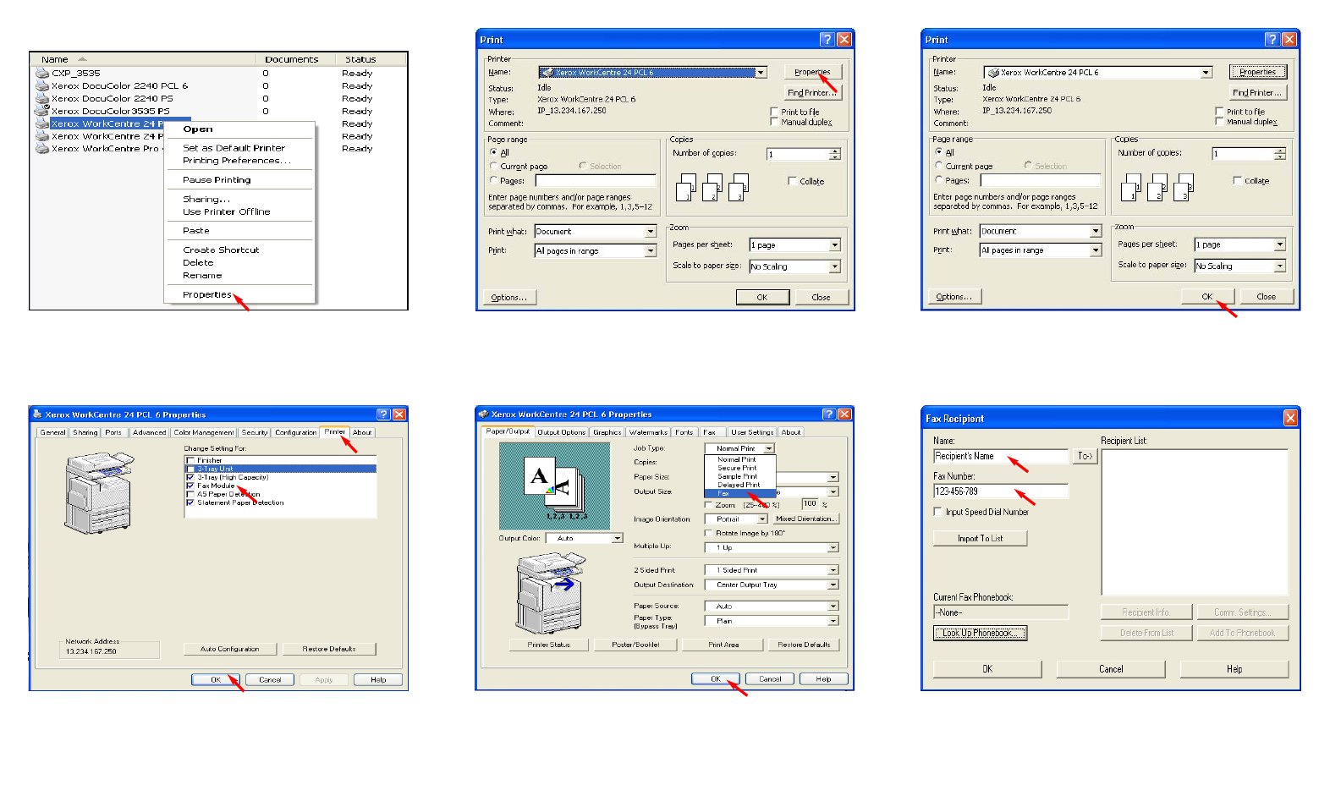
Task: Click the Printer Status button
Action: [549, 645]
